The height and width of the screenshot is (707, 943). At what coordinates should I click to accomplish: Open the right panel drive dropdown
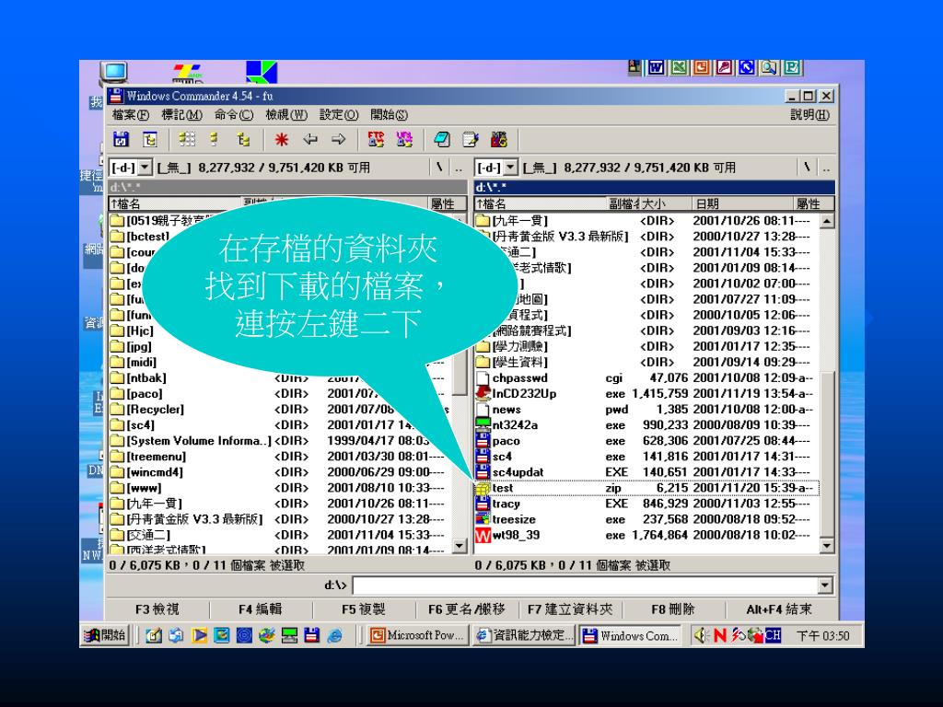point(510,168)
